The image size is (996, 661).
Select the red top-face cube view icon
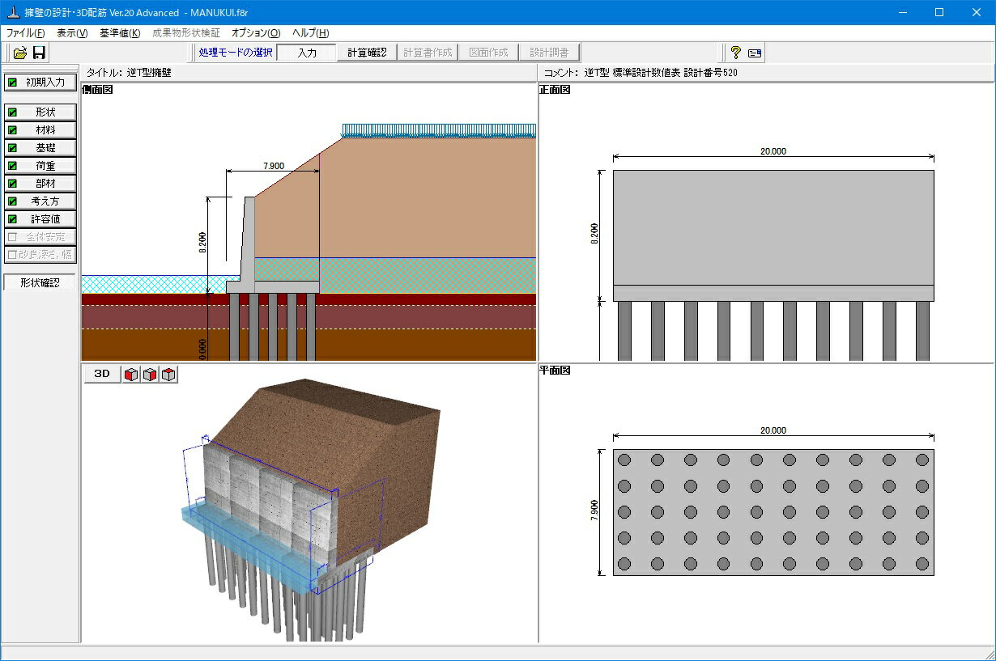point(168,374)
